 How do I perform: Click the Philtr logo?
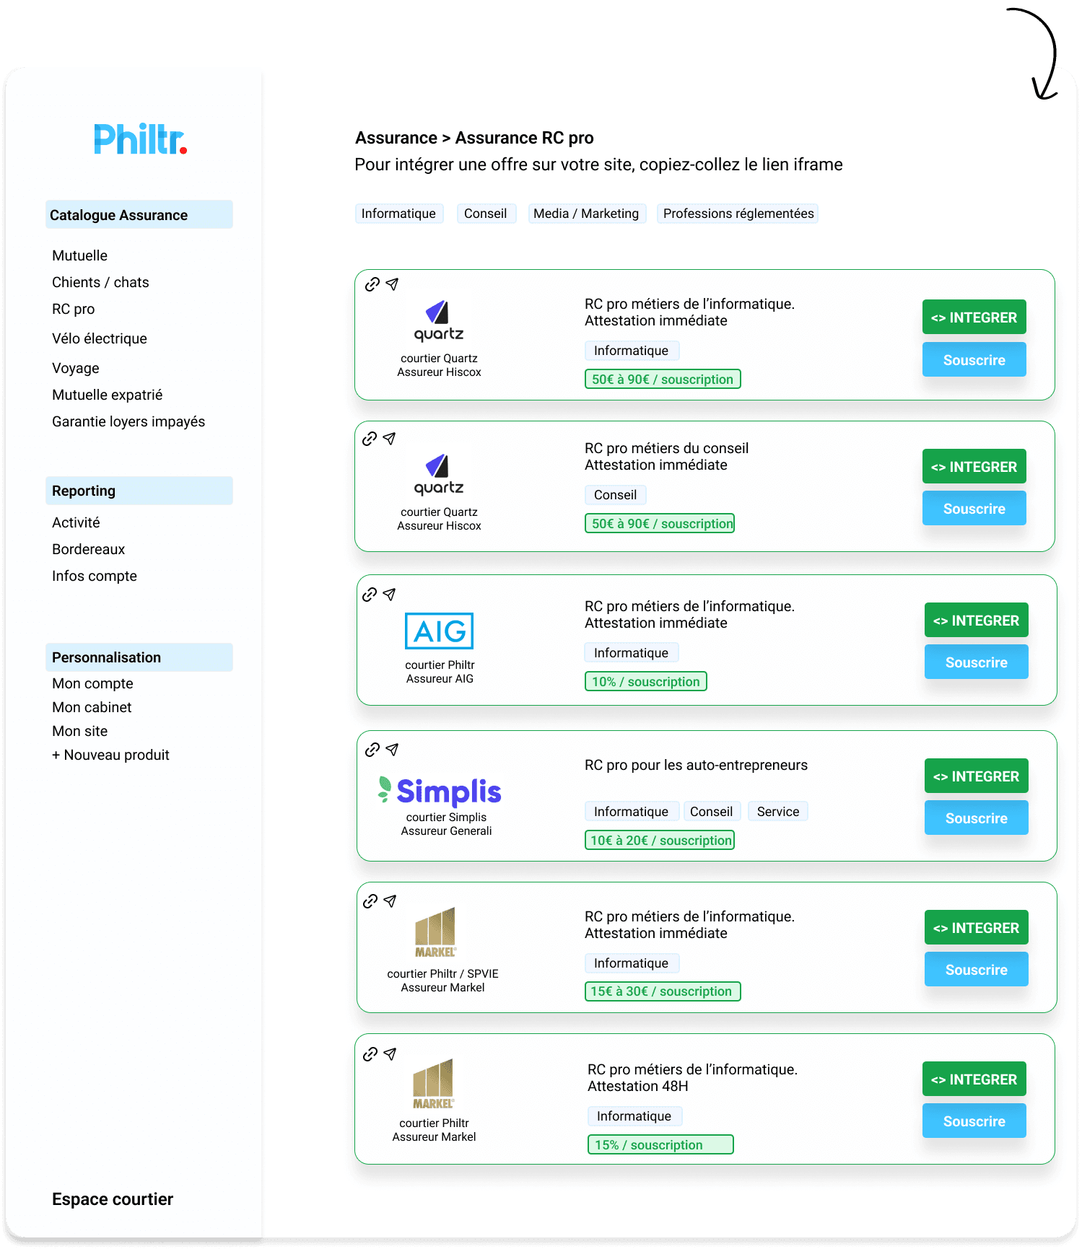pos(140,139)
